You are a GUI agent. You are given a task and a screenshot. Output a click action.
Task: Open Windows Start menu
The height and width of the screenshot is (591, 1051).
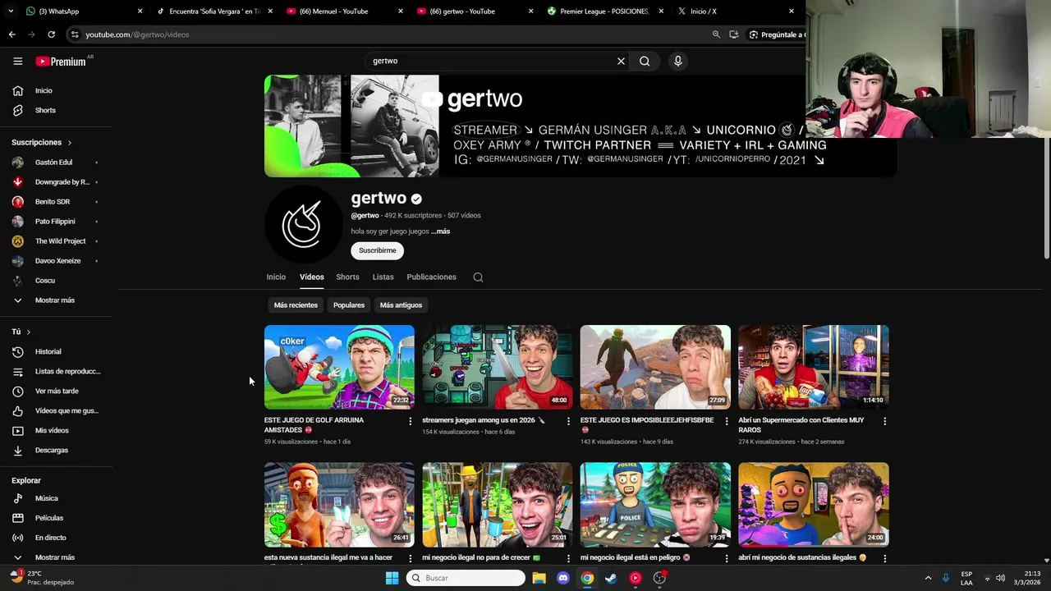[x=392, y=578]
